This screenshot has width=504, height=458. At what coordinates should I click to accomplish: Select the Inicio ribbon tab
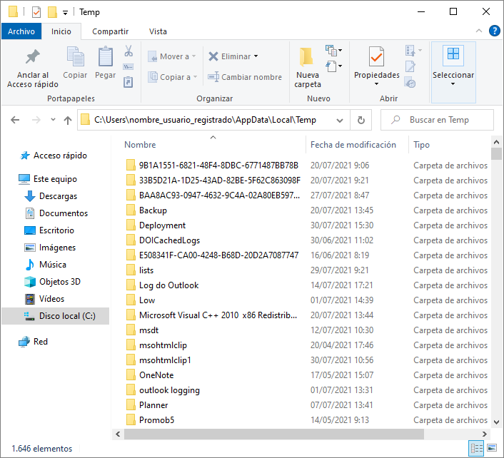(x=61, y=31)
